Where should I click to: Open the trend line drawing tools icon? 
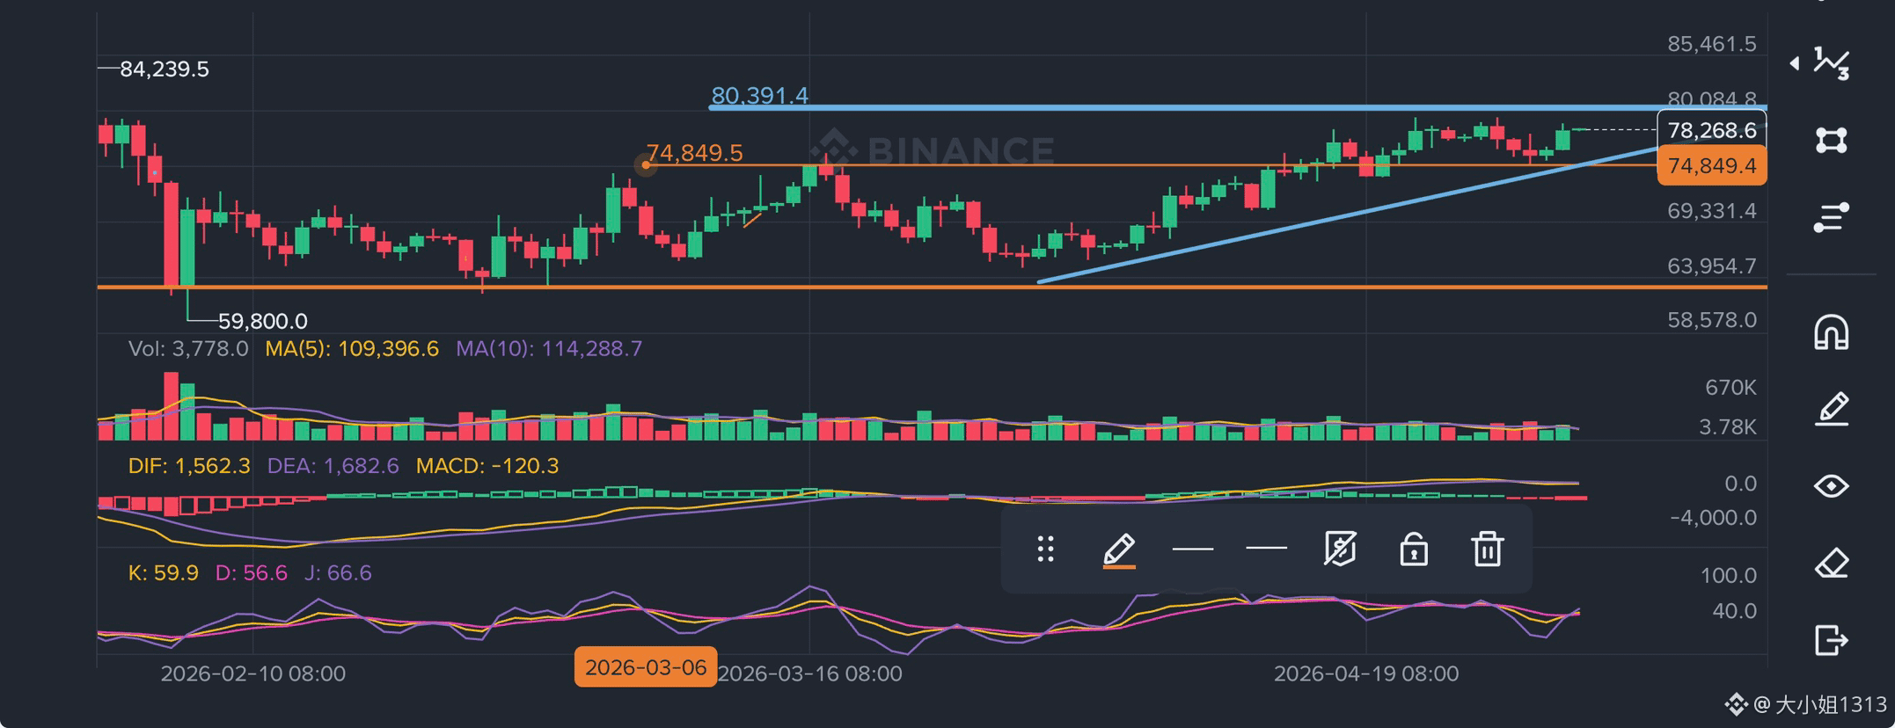[x=1832, y=63]
